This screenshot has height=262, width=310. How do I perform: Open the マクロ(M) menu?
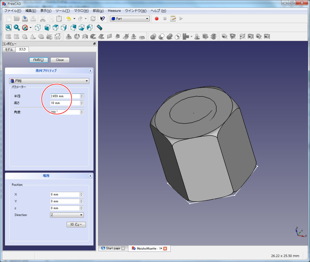(81, 11)
